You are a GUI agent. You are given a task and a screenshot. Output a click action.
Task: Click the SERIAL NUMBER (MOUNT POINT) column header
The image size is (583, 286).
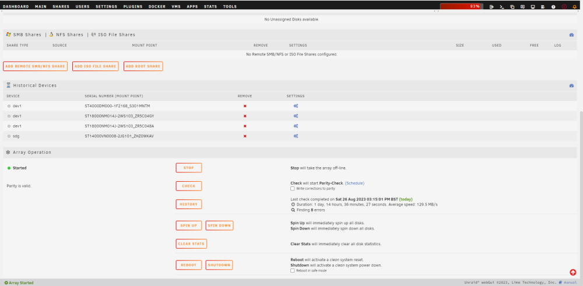114,96
